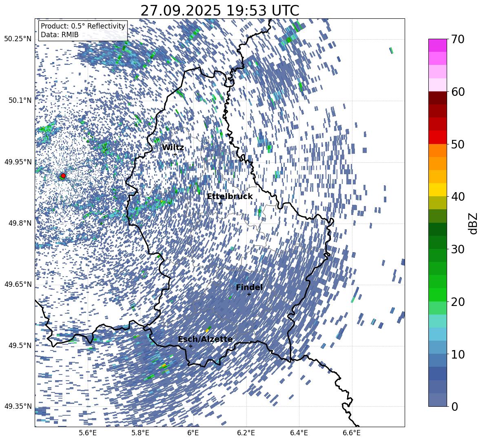
Task: Pick the magenta swatch at top of colorbar
Action: coord(438,45)
